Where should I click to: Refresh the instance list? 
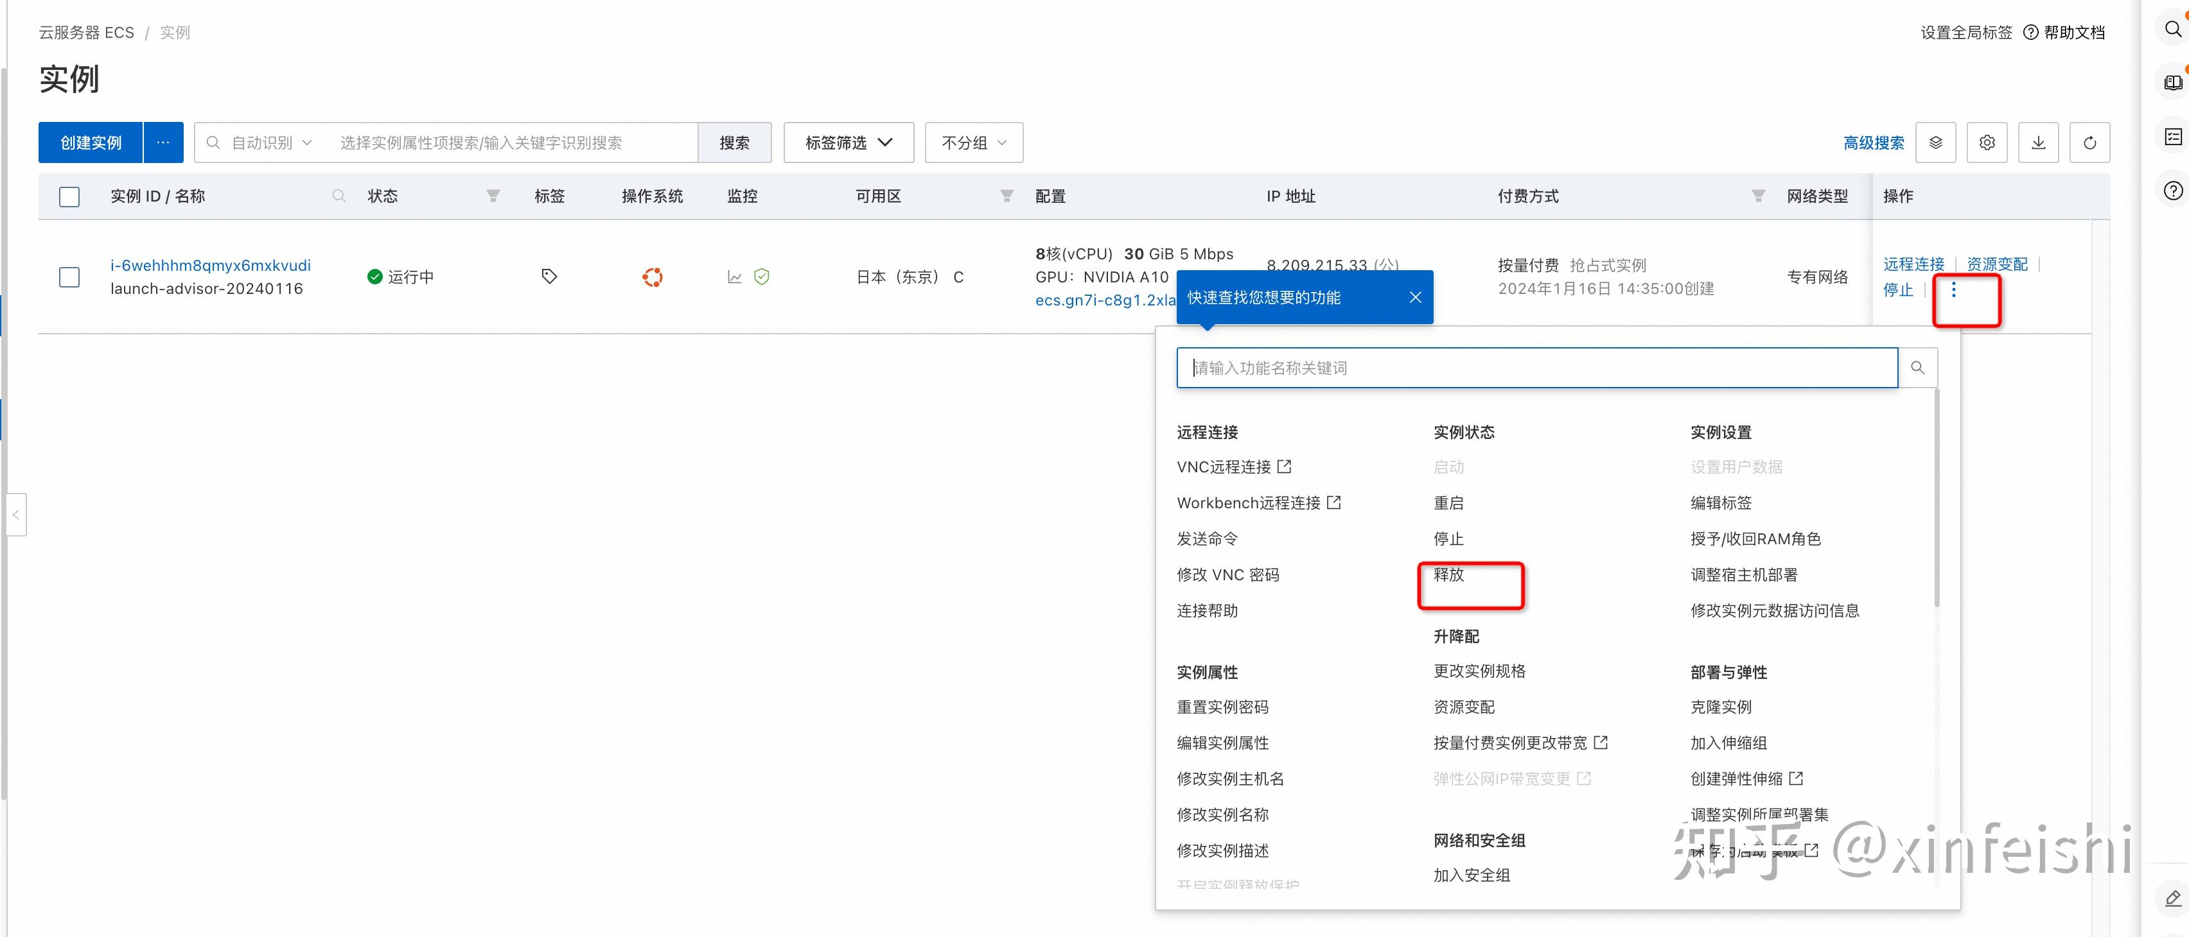click(x=2089, y=142)
